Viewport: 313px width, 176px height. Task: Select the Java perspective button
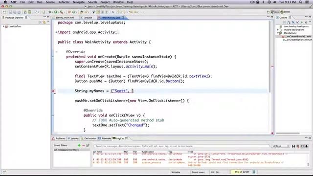pos(275,12)
